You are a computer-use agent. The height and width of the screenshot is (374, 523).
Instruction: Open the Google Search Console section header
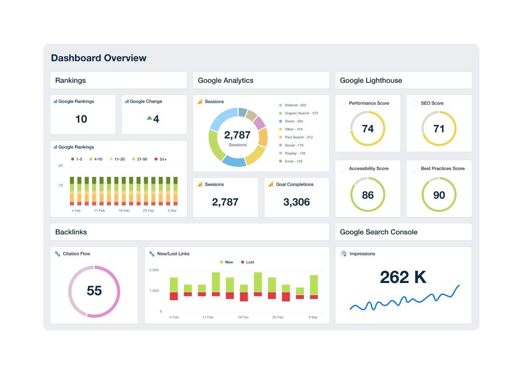(x=403, y=232)
